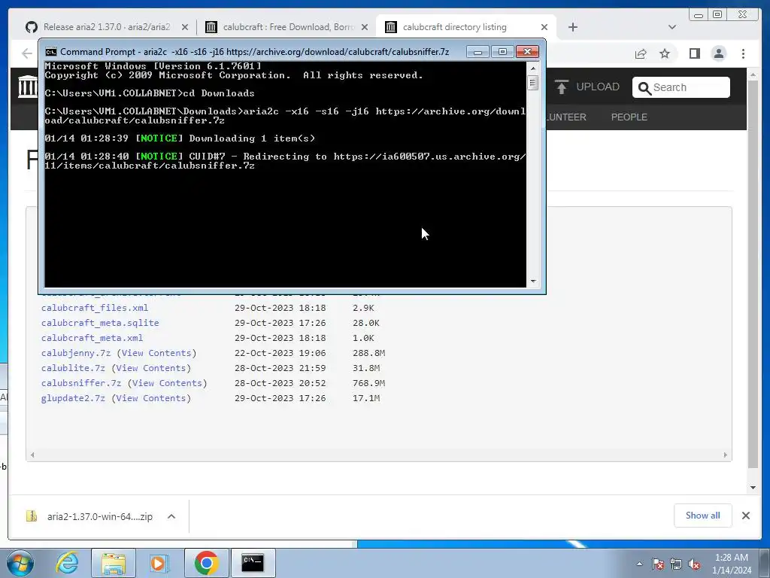Click the Command Prompt title bar icon
Image resolution: width=770 pixels, height=578 pixels.
50,52
